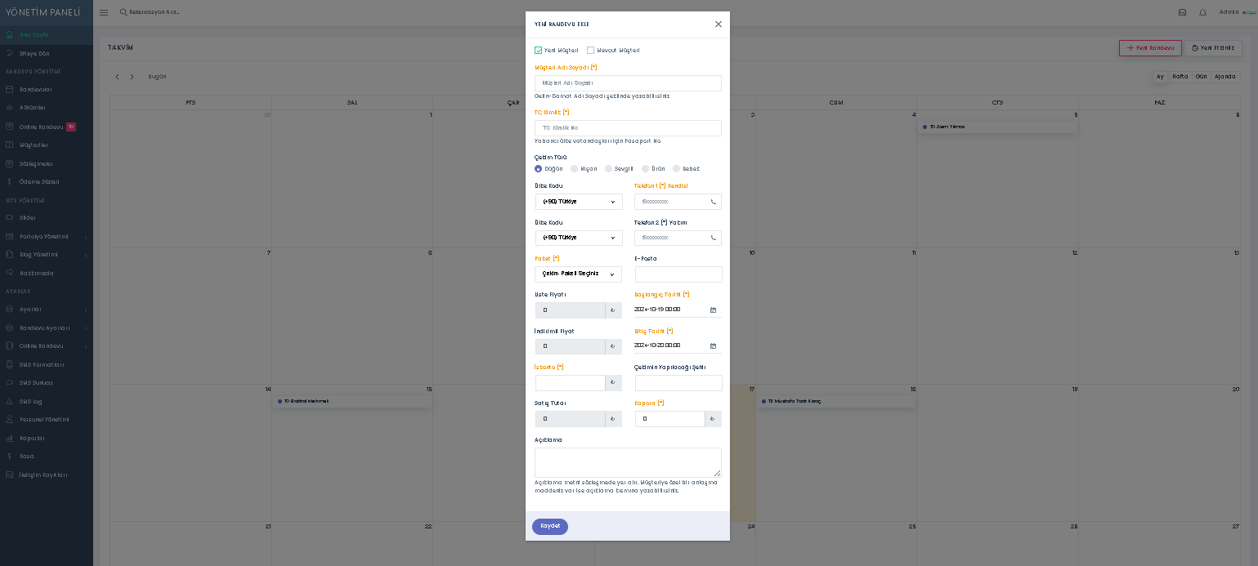Open the Ülke Kodu dropdown for Telefon 2

pyautogui.click(x=579, y=238)
